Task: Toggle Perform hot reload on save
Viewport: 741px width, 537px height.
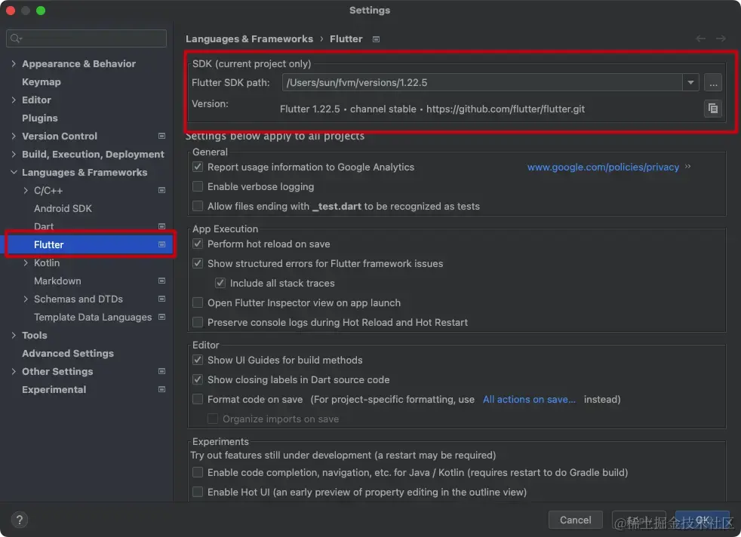Action: pyautogui.click(x=198, y=244)
